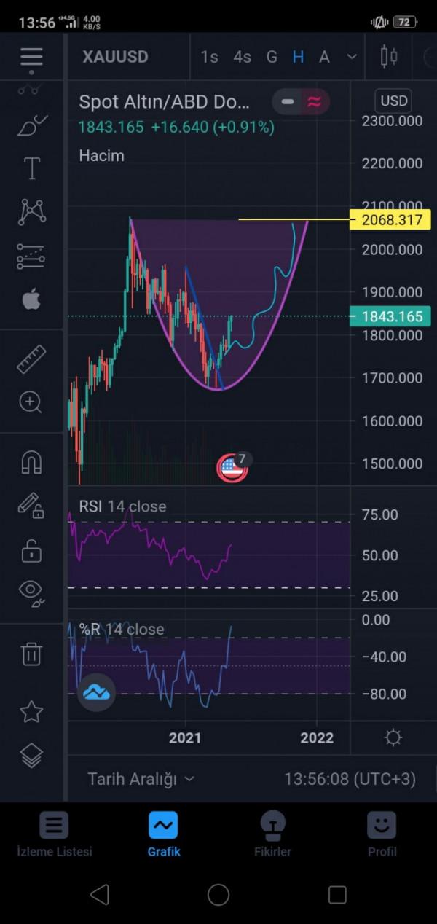Switch to the İzleme Listesi tab

point(55,834)
